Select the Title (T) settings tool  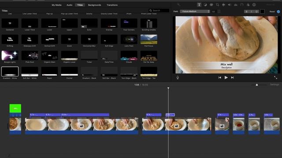(199, 5)
